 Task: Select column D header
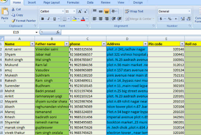click(127, 39)
